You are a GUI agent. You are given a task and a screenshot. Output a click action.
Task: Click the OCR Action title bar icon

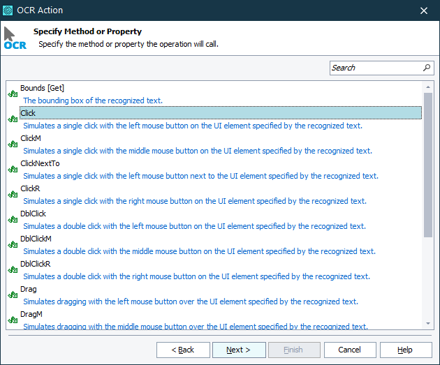pyautogui.click(x=8, y=10)
